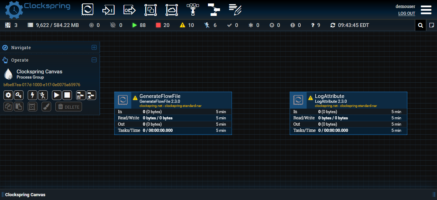Refresh the canvas using the refresh icon
437x200 pixels.
[x=332, y=25]
